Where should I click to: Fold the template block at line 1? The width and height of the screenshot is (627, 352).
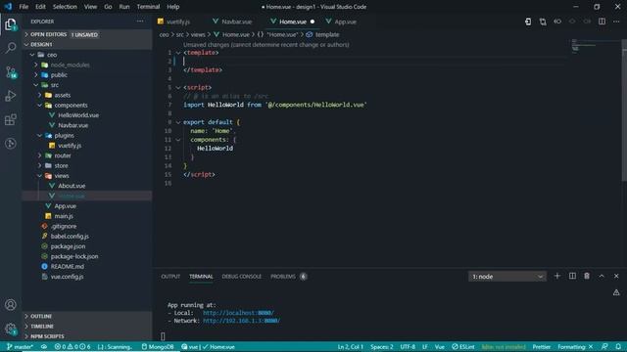(x=178, y=53)
